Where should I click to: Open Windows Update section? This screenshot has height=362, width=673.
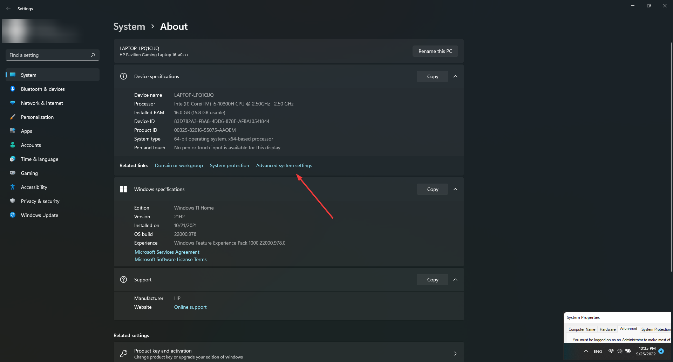[53, 215]
